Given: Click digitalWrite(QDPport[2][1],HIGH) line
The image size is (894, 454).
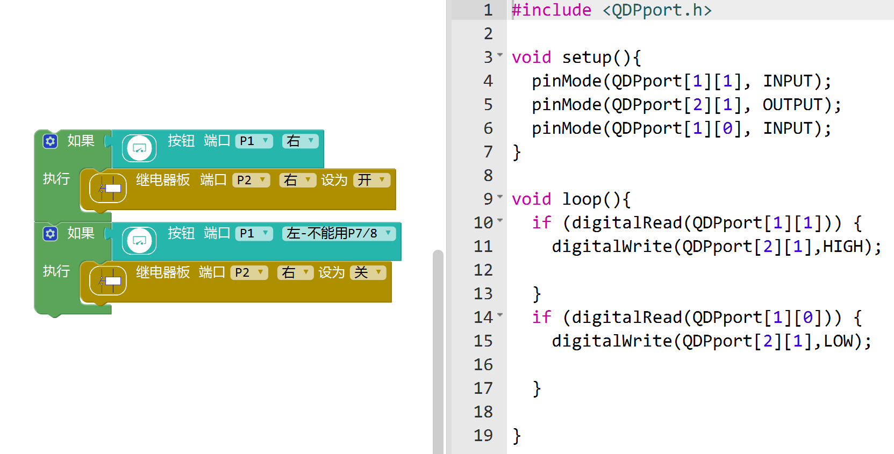Looking at the screenshot, I should (x=717, y=247).
